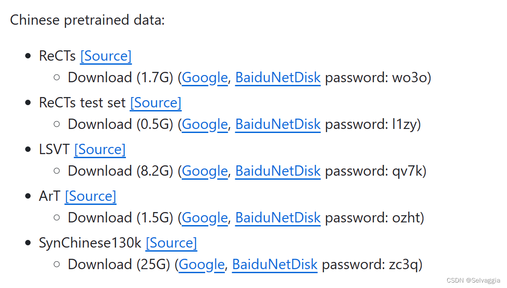507x288 pixels.
Task: Click Google link for ArT 1.5G download
Action: point(205,218)
